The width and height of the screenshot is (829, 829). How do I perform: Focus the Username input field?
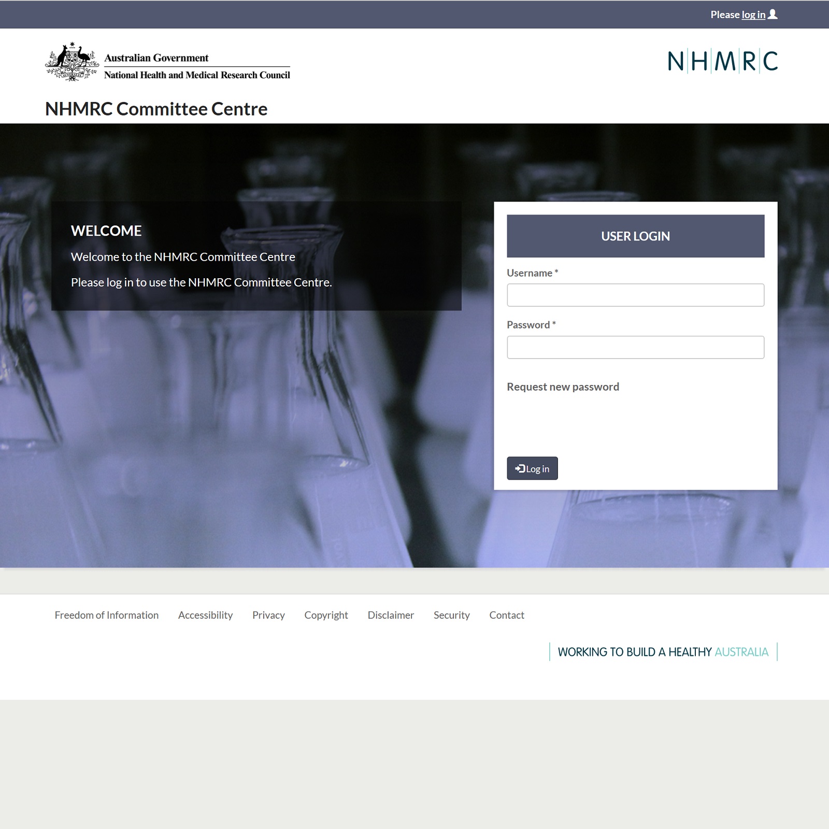click(635, 295)
